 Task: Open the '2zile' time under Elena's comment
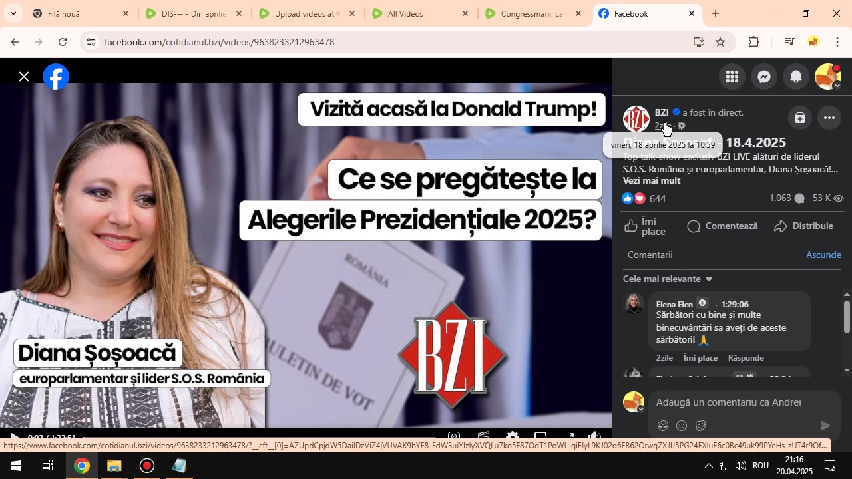point(664,358)
